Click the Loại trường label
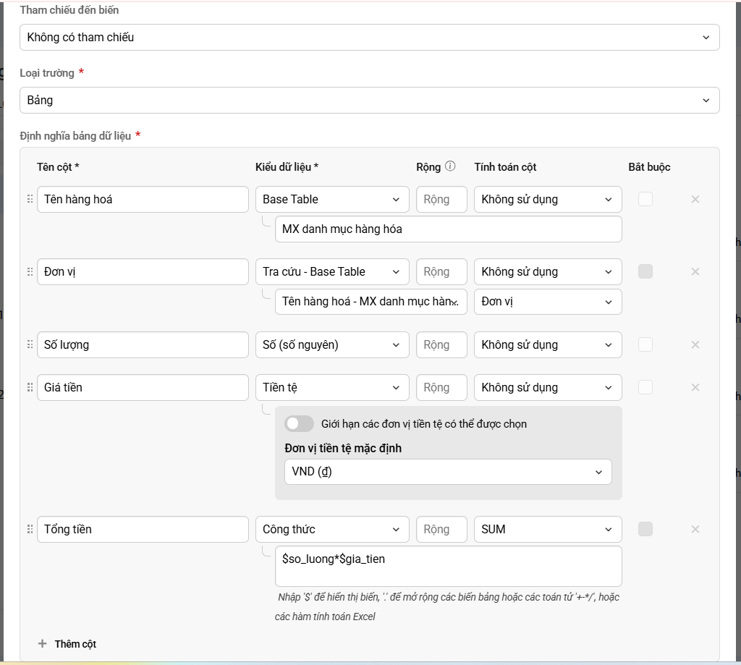741x665 pixels. (47, 73)
